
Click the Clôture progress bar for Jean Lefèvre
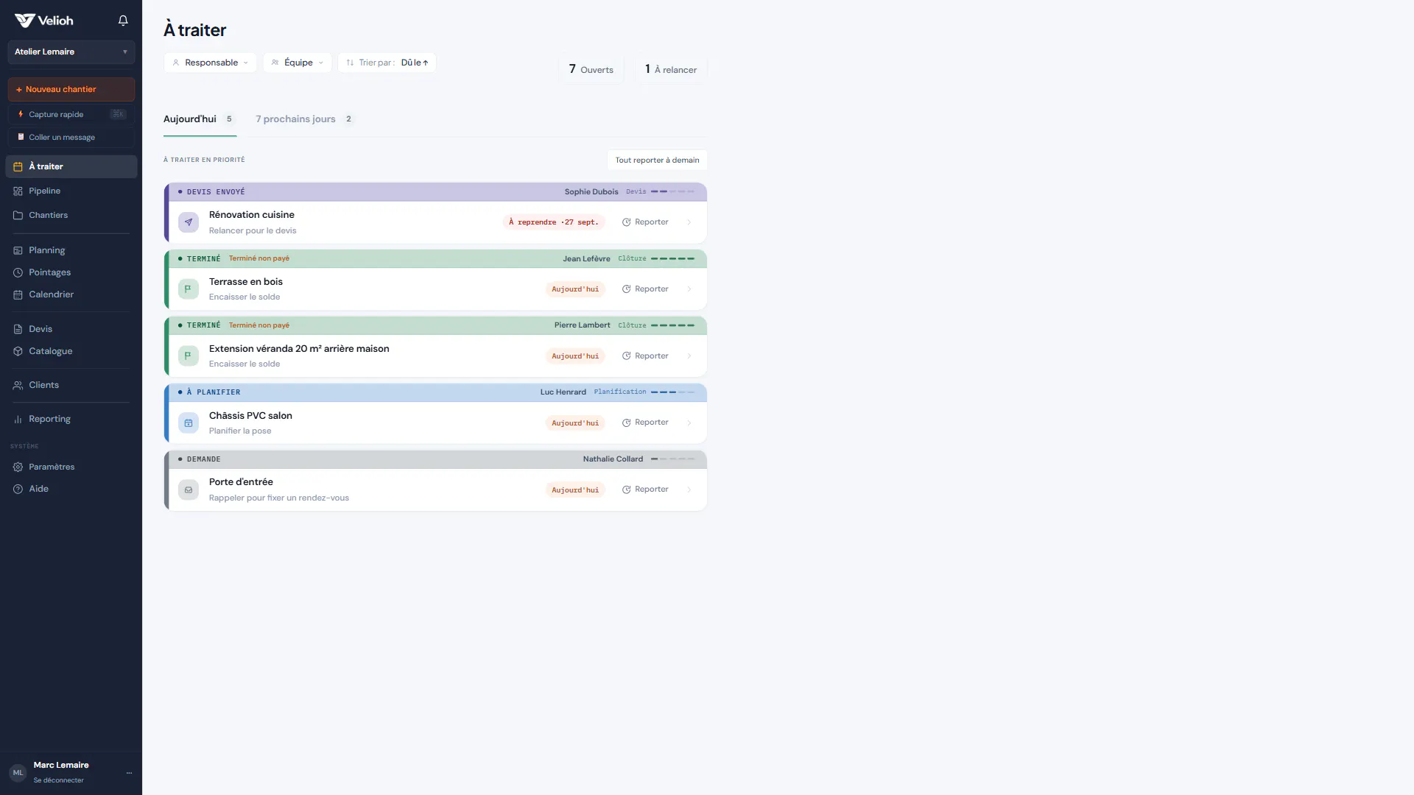672,258
